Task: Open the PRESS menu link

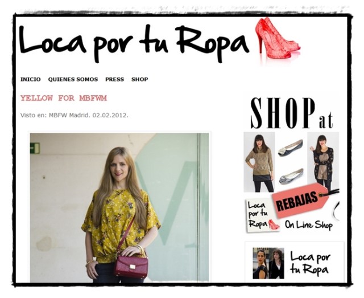Action: point(115,79)
